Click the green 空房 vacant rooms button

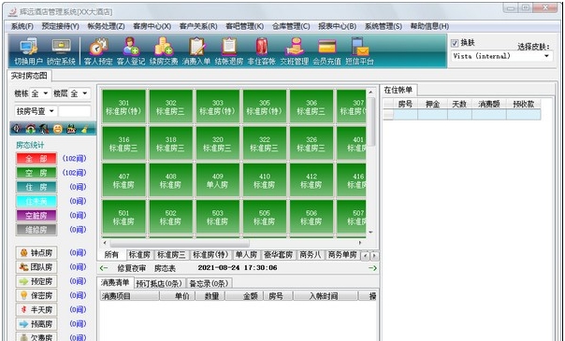(x=36, y=173)
